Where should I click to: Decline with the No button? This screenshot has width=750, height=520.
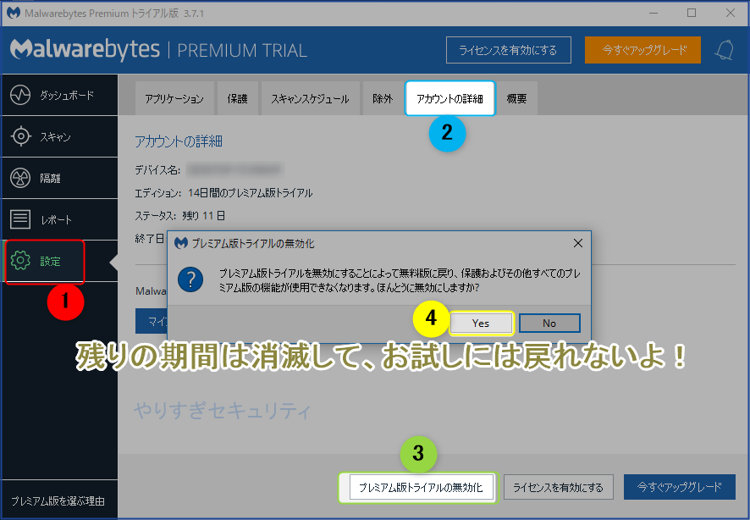click(549, 324)
